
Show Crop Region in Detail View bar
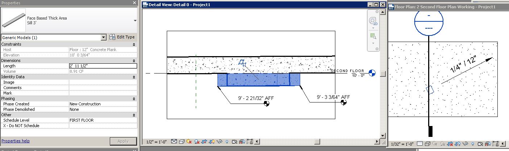point(212,142)
